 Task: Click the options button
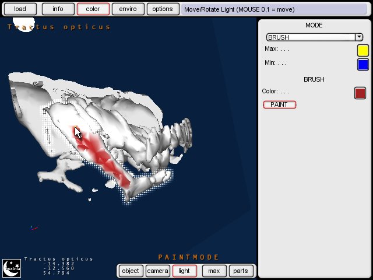click(163, 9)
